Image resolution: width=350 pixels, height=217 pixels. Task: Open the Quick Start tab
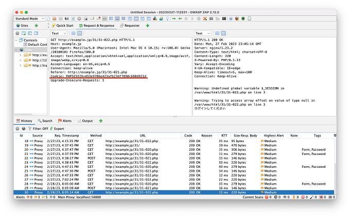(x=62, y=26)
